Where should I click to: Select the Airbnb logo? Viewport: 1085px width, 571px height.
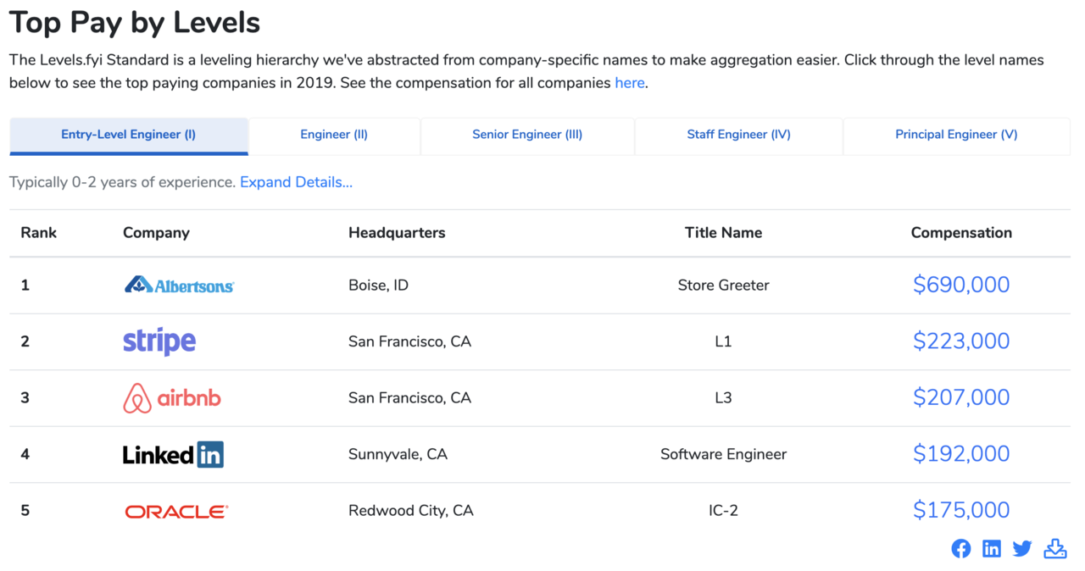pyautogui.click(x=172, y=398)
